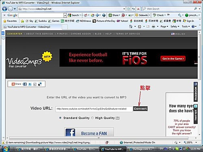This screenshot has height=152, width=203.
Task: Click the Share plus button
Action: 16,84
